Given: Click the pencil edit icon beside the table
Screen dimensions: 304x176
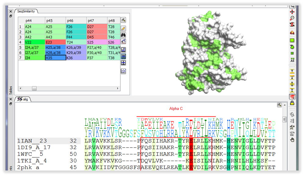Looking at the screenshot, I should tap(123, 28).
